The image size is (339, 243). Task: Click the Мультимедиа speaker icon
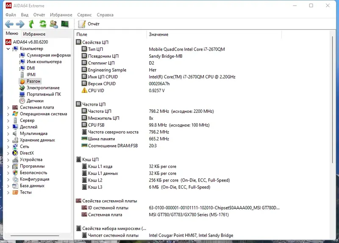[15, 134]
